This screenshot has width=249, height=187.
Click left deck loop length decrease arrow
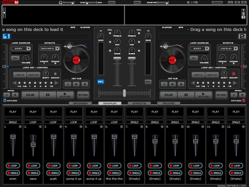pos(14,83)
